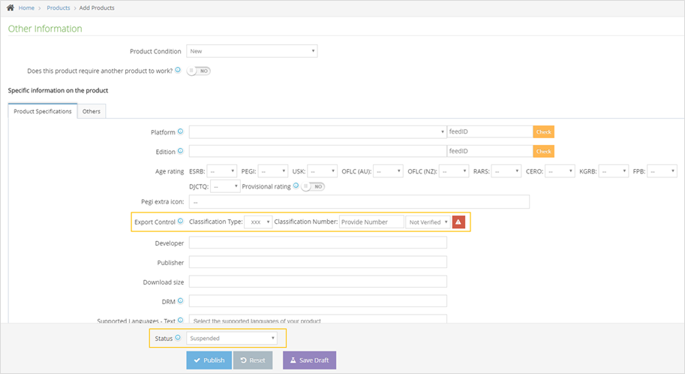Switch to the Others tab
The width and height of the screenshot is (685, 374).
point(92,111)
